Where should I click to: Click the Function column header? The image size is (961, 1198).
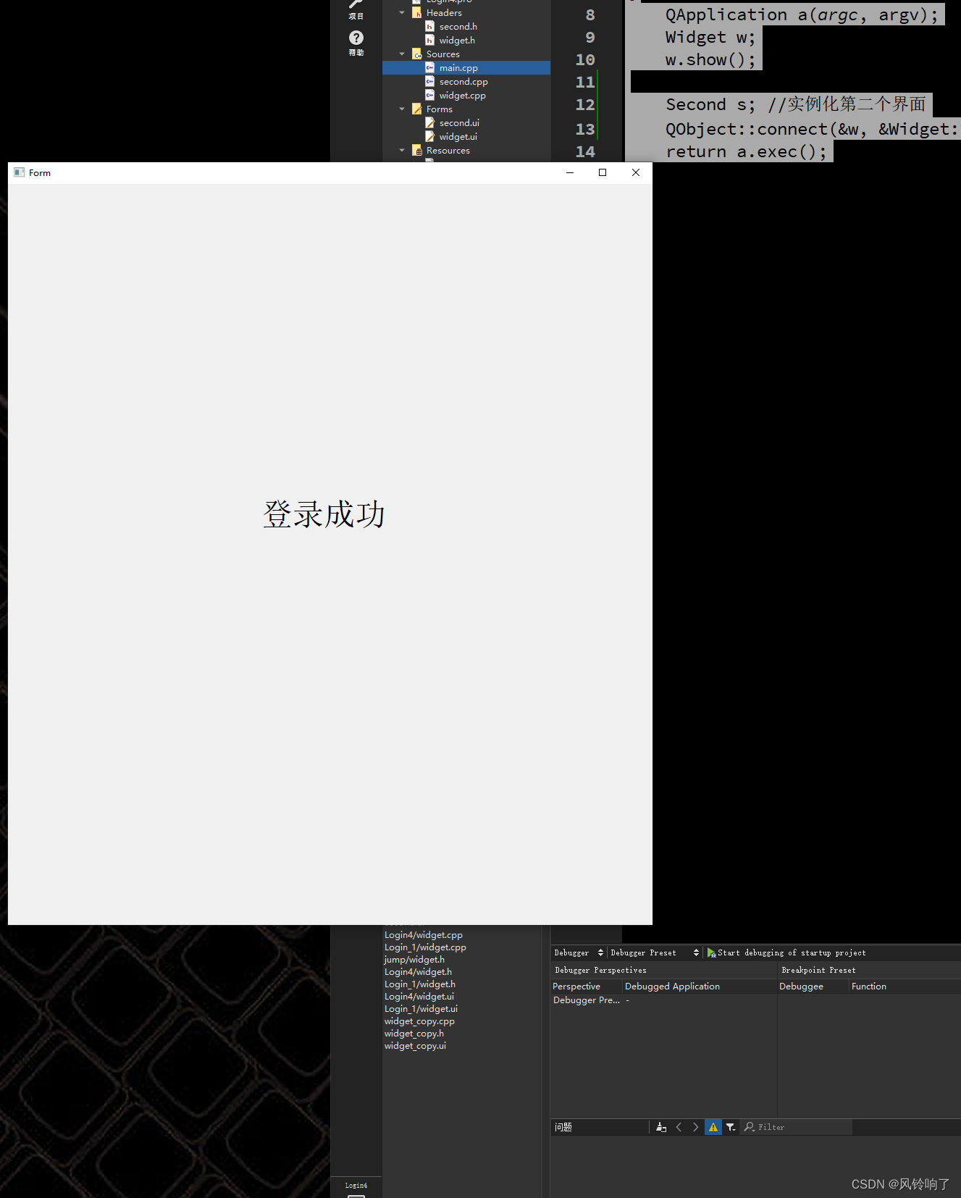905,987
